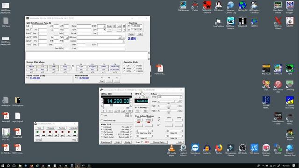Select the VNC Viewer desktop icon
299x168 pixels.
point(254,149)
